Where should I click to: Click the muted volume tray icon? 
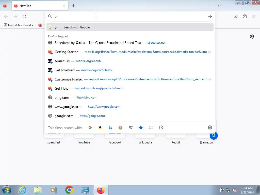234,190
